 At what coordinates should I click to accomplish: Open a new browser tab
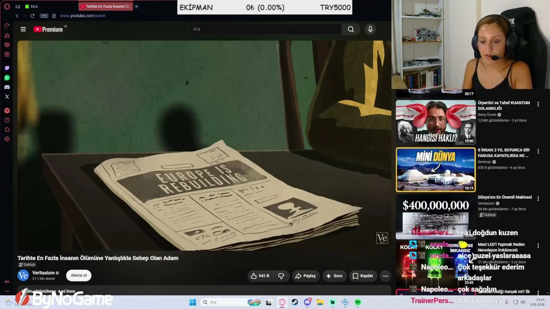click(x=136, y=6)
